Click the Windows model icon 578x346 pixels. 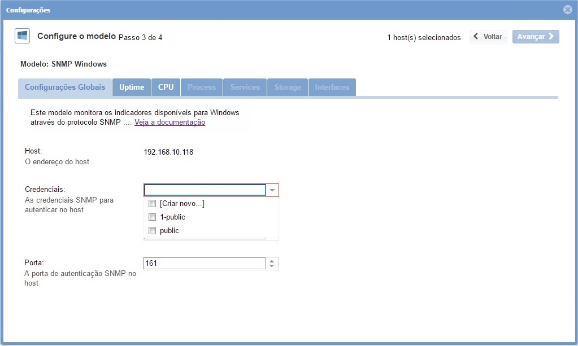(22, 36)
